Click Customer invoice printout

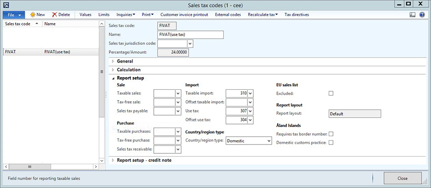[184, 15]
